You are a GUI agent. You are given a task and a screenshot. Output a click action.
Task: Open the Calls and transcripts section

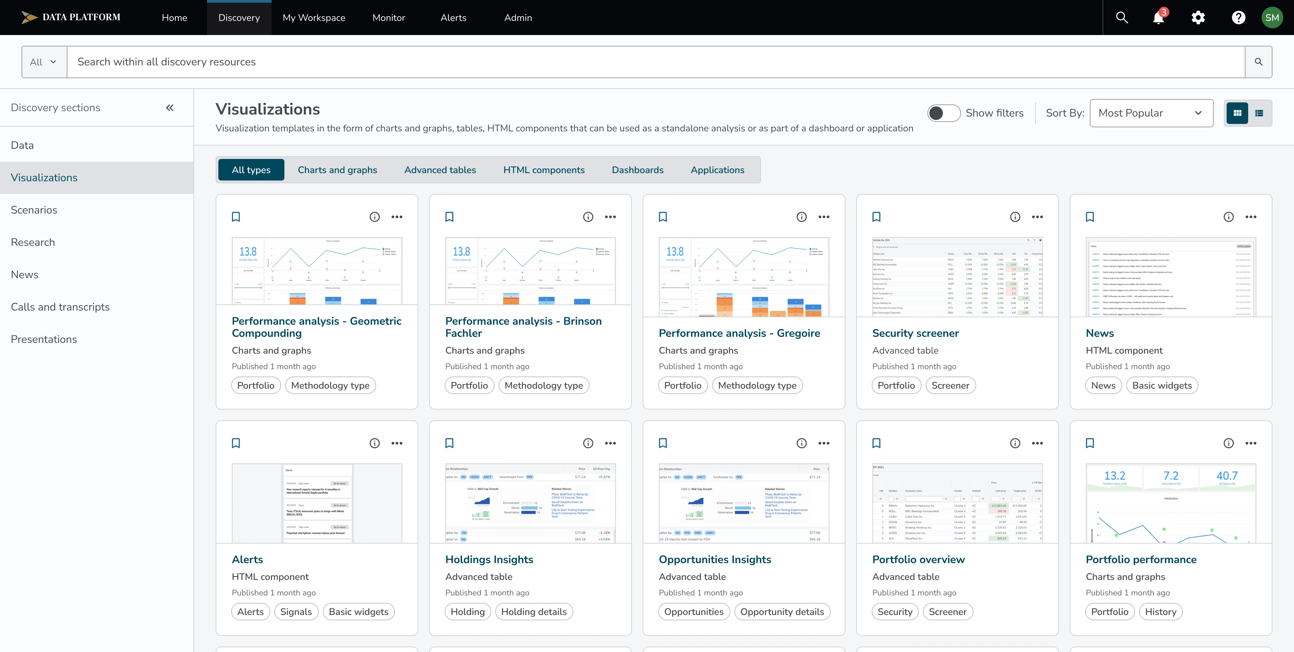pyautogui.click(x=96, y=307)
